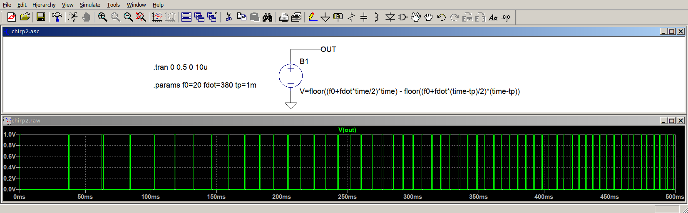Viewport: 688px width, 213px height.
Task: Click the V=floor expression text
Action: click(x=410, y=91)
